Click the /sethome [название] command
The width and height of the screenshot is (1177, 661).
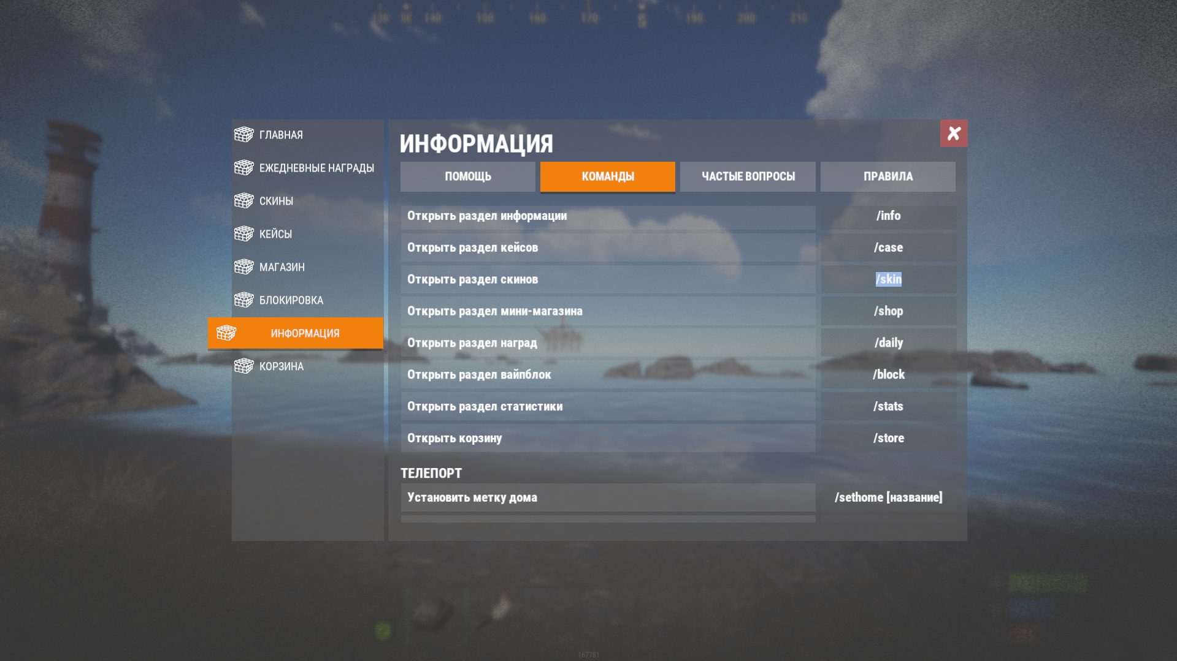pos(888,497)
